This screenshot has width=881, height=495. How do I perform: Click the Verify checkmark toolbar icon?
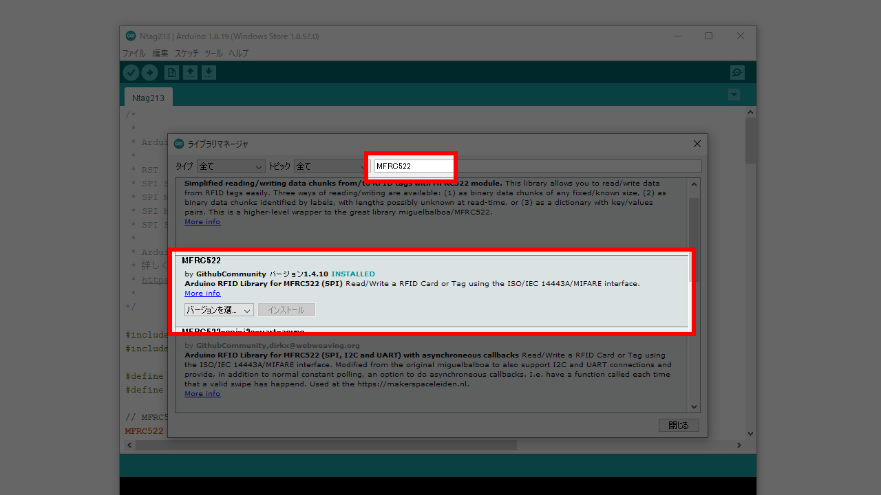click(x=131, y=73)
